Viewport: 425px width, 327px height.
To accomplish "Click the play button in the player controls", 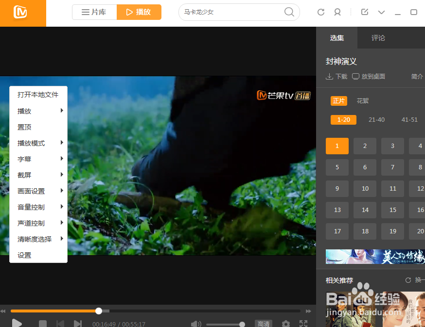I will (17, 324).
